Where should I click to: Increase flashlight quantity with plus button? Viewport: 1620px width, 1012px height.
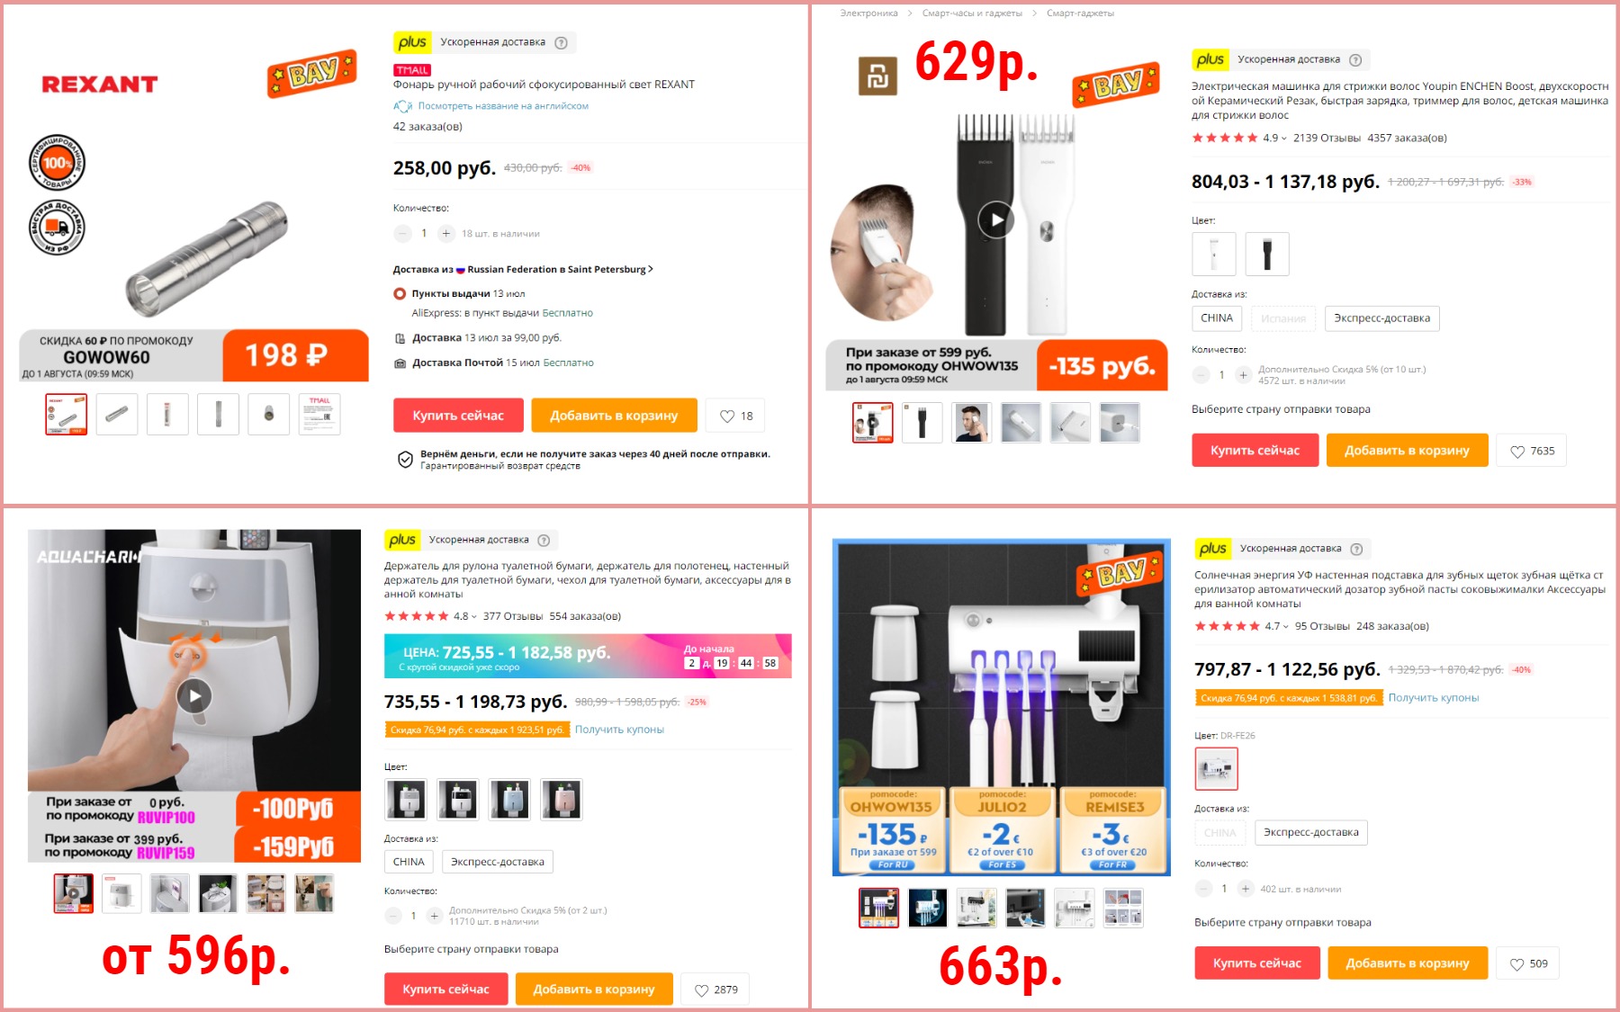(446, 234)
